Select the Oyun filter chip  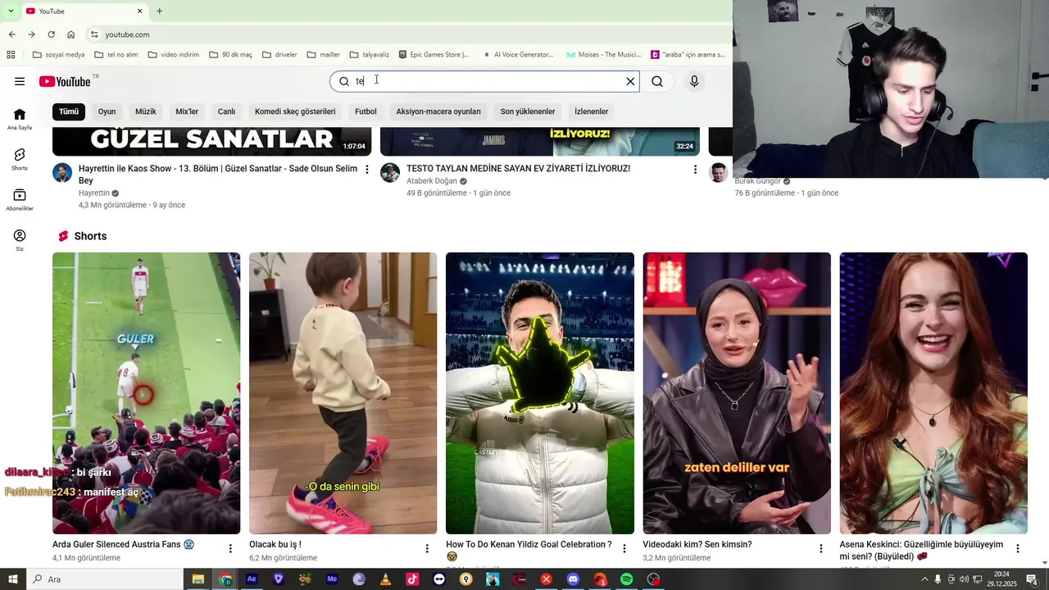pyautogui.click(x=107, y=111)
